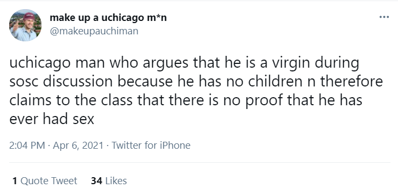Select the word 'virgin' in the tweet

(292, 63)
